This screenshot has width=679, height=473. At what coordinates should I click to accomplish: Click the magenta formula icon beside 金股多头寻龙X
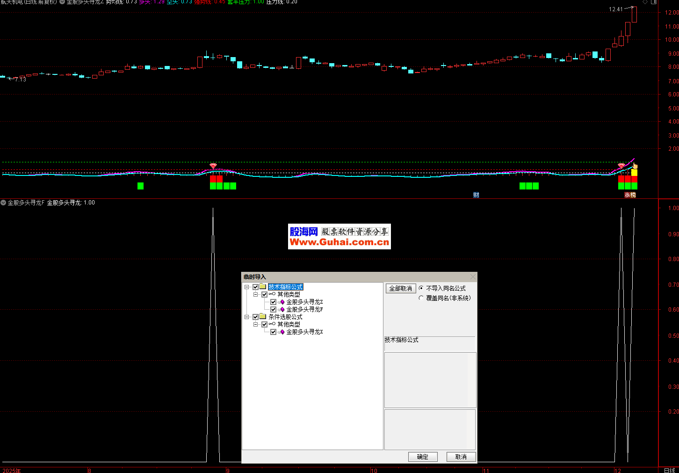pyautogui.click(x=282, y=332)
